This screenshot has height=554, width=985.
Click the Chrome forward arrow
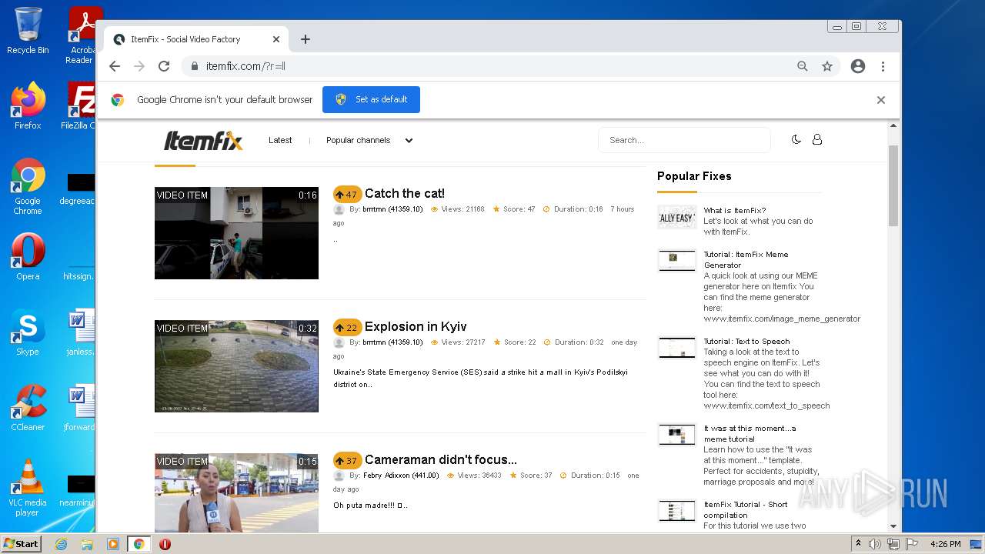point(139,66)
